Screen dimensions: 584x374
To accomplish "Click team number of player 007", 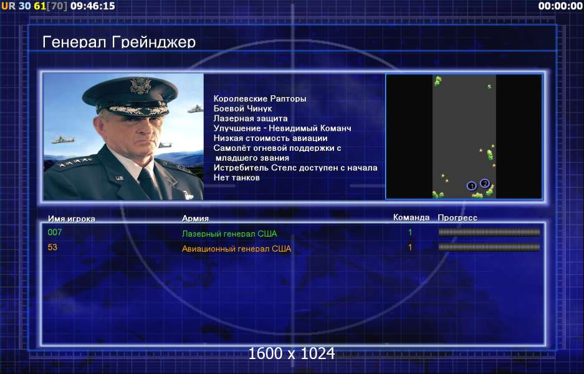I will click(x=410, y=233).
